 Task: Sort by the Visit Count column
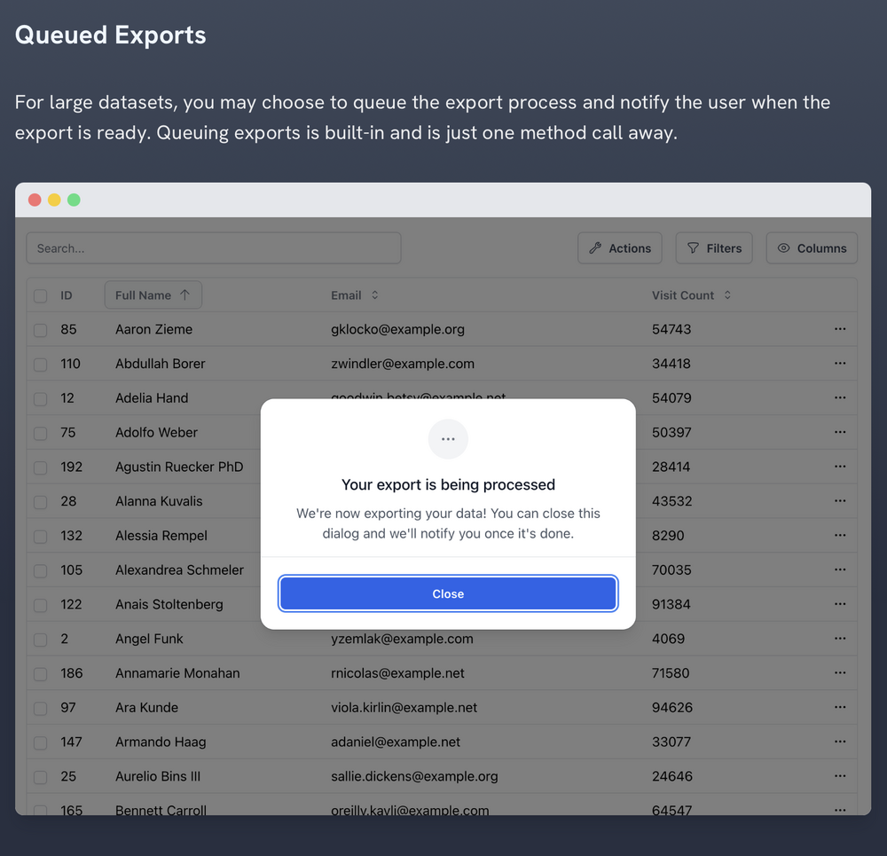[691, 294]
